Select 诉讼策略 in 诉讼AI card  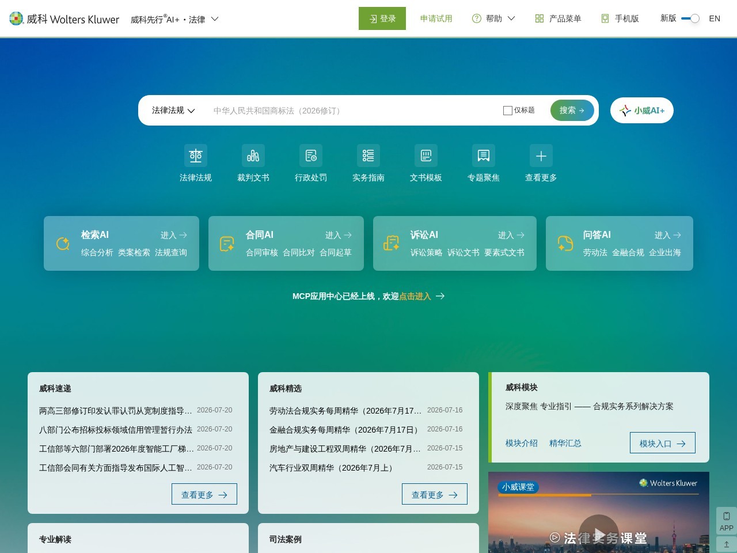[x=427, y=252]
